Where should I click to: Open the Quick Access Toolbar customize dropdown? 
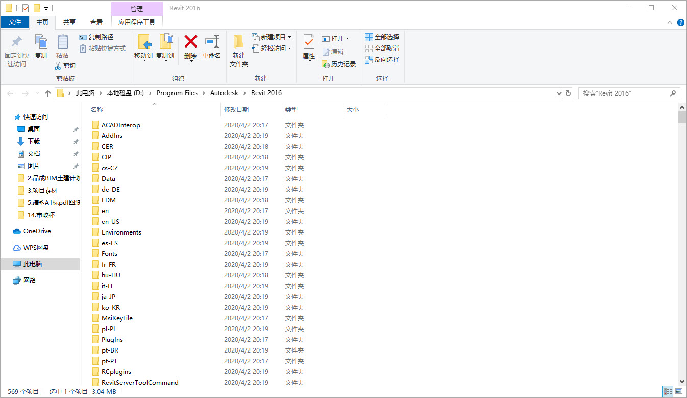tap(46, 8)
